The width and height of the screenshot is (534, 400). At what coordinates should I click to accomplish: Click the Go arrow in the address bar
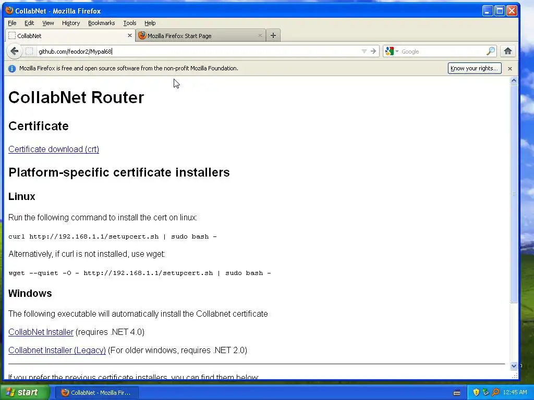coord(373,52)
